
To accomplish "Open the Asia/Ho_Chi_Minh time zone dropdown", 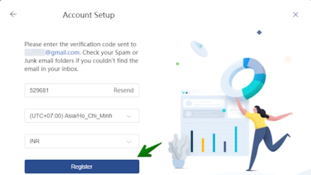I will click(82, 116).
